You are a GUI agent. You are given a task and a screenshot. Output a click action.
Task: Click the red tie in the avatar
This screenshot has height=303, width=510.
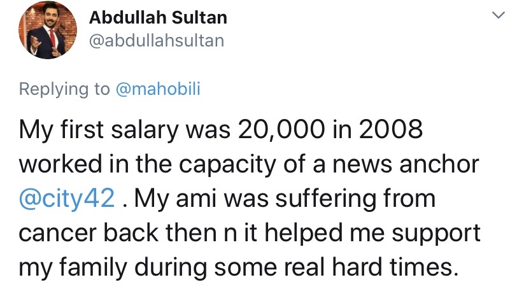pos(52,38)
